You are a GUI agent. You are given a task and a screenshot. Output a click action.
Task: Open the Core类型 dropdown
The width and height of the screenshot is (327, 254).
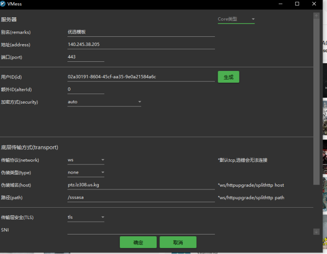[x=236, y=20]
